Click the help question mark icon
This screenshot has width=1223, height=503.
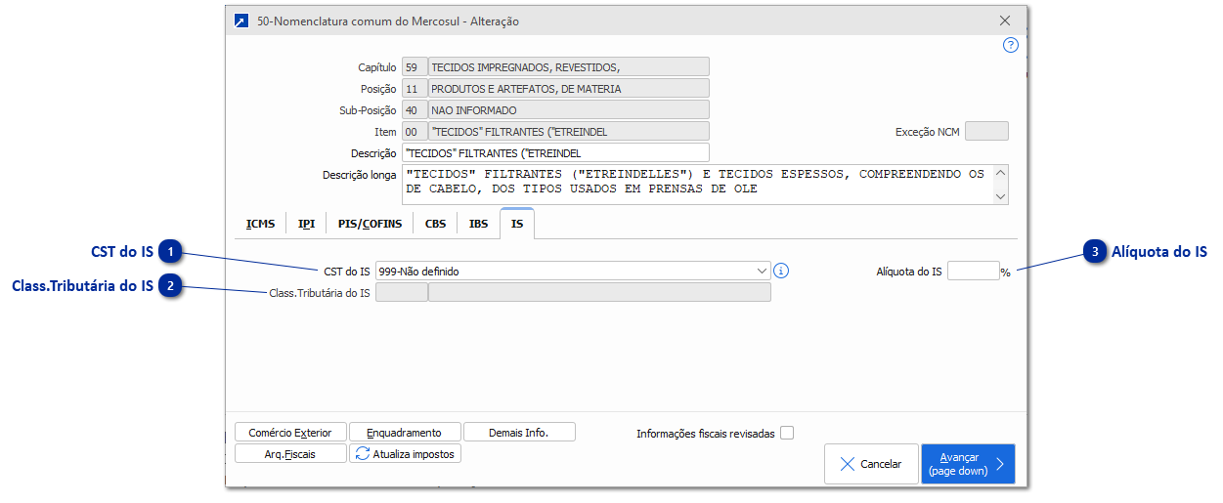pos(1011,45)
